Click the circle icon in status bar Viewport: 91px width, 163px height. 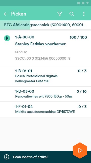tap(83, 3)
